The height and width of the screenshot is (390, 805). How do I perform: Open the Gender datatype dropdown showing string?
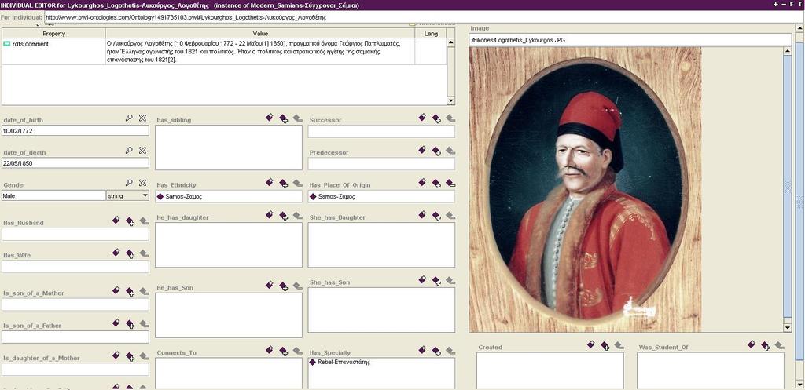(127, 195)
